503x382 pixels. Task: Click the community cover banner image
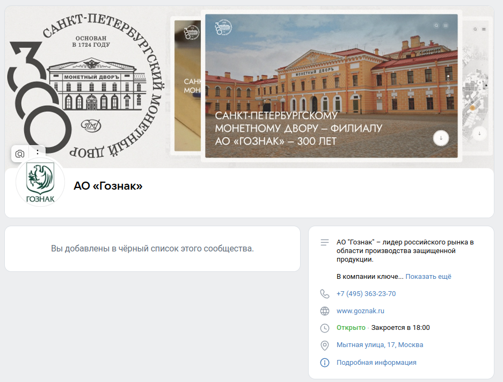249,87
